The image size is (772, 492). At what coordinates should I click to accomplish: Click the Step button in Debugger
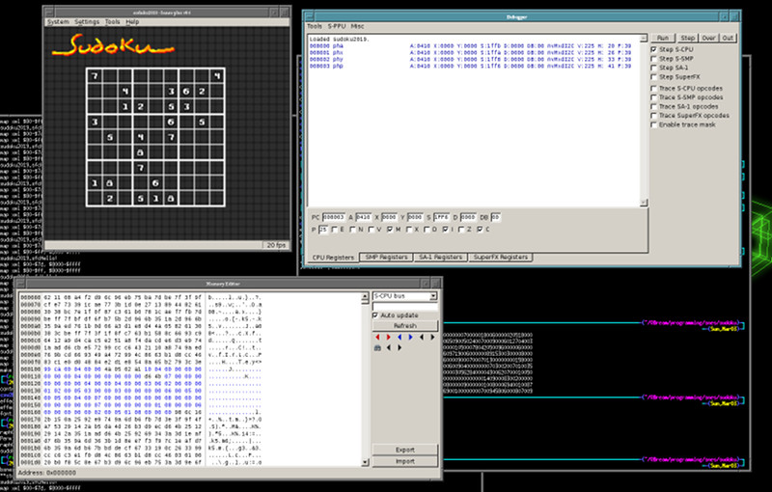pyautogui.click(x=687, y=38)
